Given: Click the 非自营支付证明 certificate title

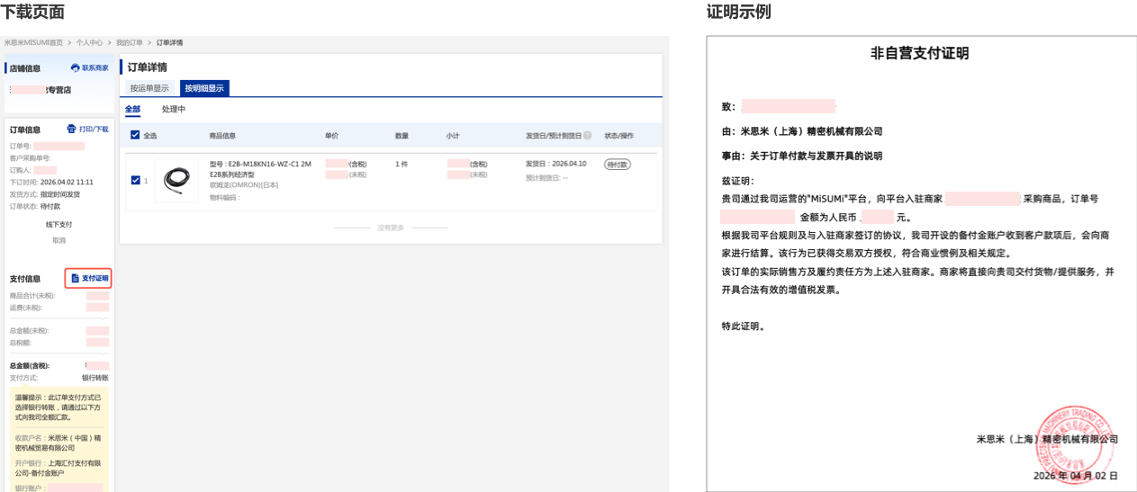Looking at the screenshot, I should point(920,53).
